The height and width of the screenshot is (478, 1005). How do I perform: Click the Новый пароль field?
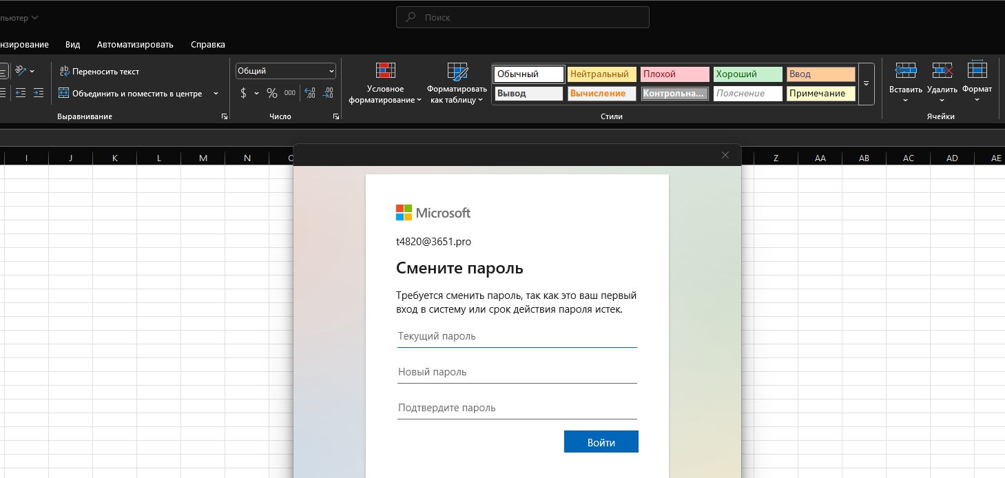[517, 373]
